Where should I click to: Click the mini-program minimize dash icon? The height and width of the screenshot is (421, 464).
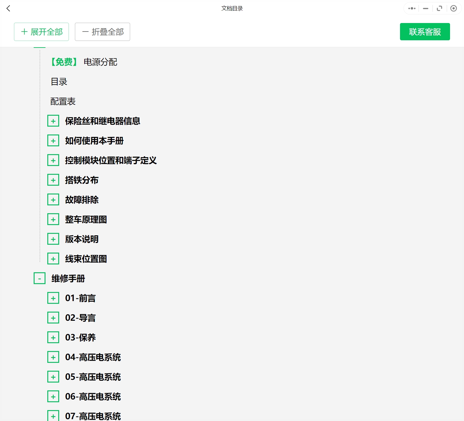point(425,8)
